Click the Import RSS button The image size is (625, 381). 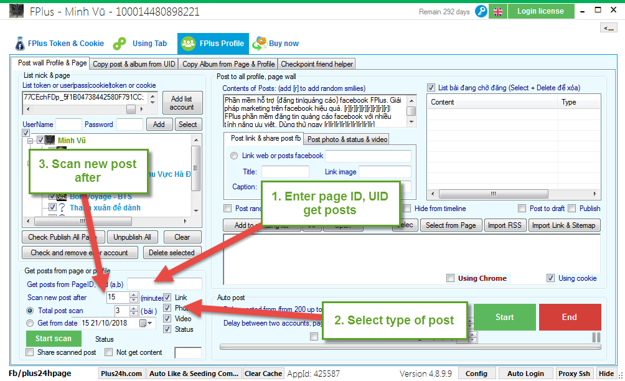point(505,225)
